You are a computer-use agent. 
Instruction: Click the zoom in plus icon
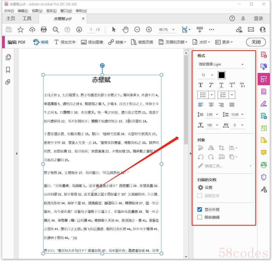(149, 30)
